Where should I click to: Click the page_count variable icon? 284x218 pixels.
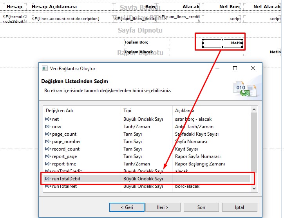point(48,134)
